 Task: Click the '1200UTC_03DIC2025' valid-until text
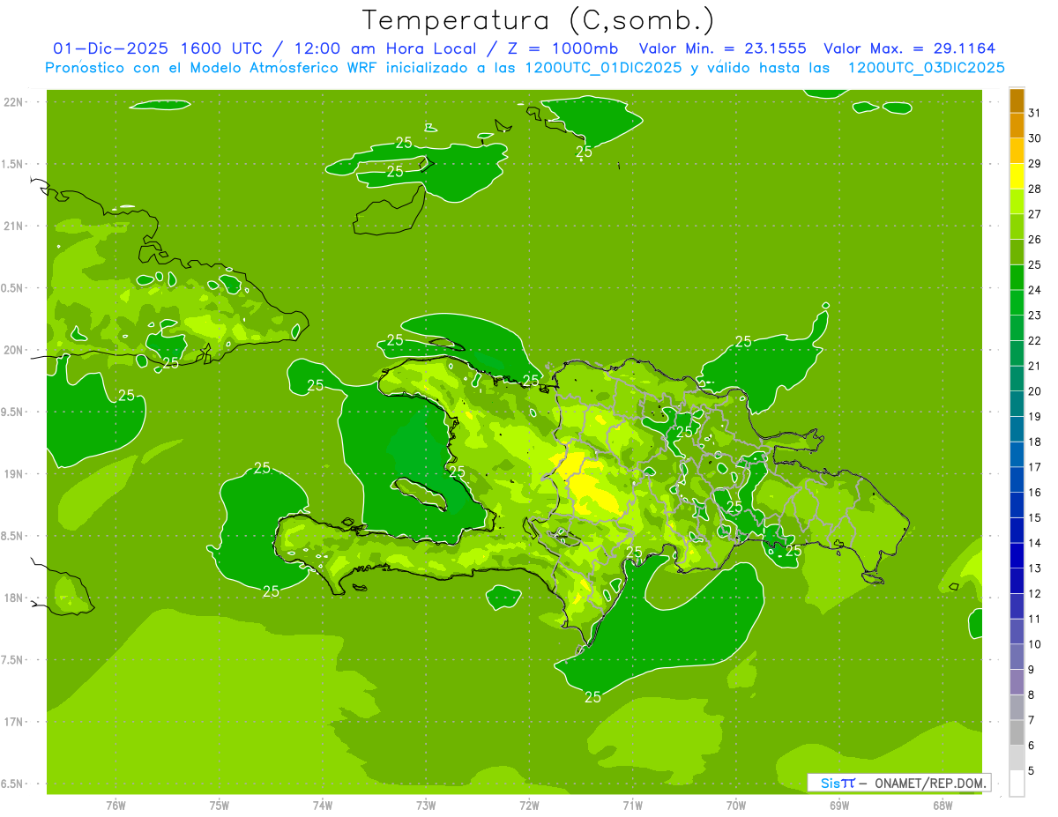[926, 68]
